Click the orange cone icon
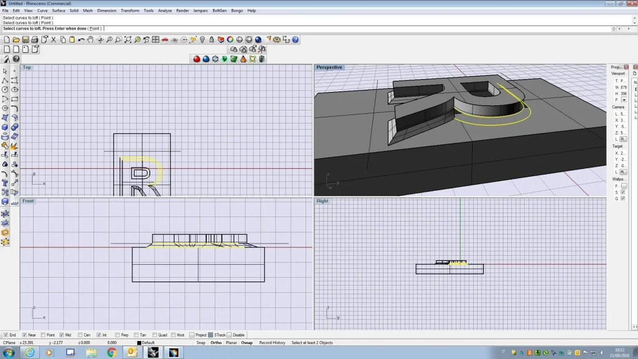Screen dimensions: 638x359 coord(243,59)
